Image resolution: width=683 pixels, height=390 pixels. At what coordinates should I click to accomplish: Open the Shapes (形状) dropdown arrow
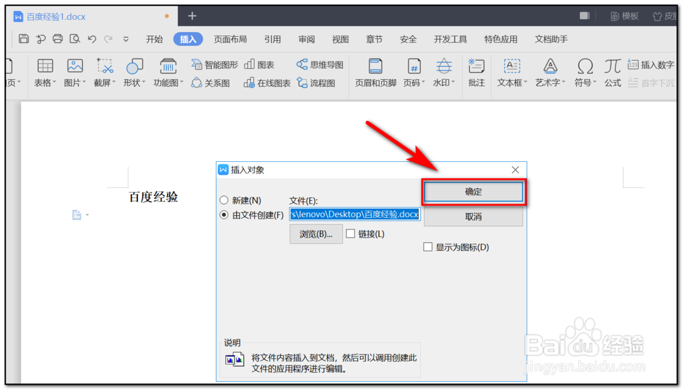(x=143, y=83)
